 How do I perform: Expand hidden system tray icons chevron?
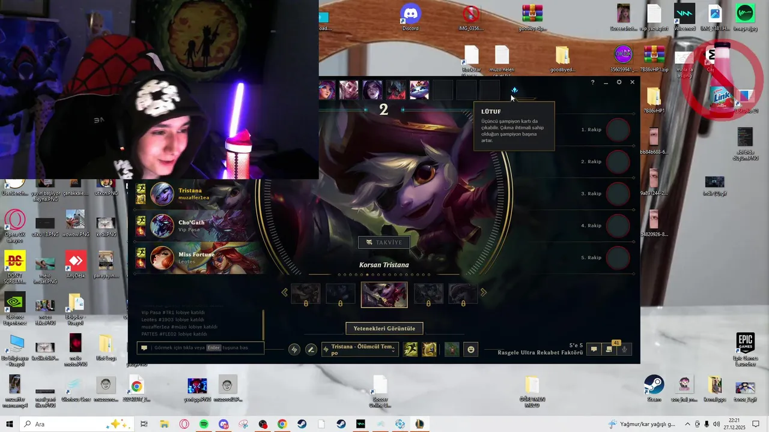(687, 424)
